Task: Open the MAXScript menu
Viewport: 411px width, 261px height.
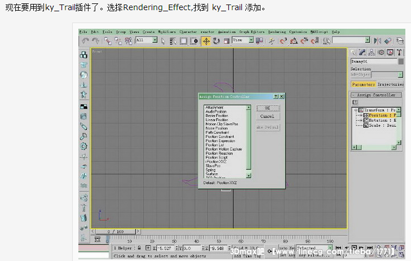Action: [x=319, y=32]
